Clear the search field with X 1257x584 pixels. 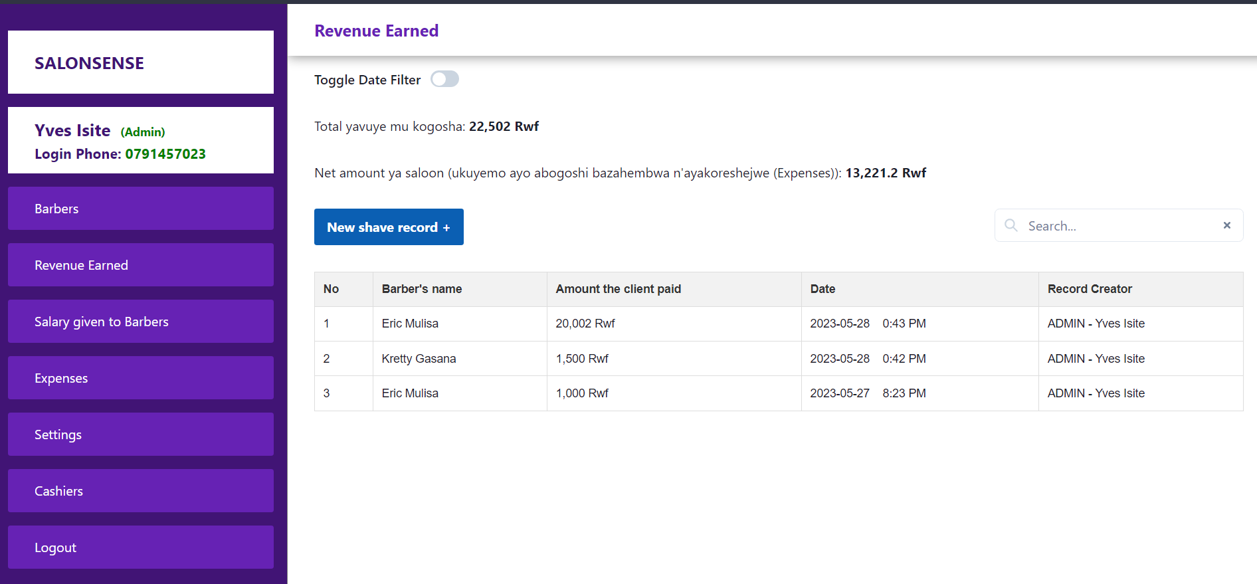[1226, 225]
